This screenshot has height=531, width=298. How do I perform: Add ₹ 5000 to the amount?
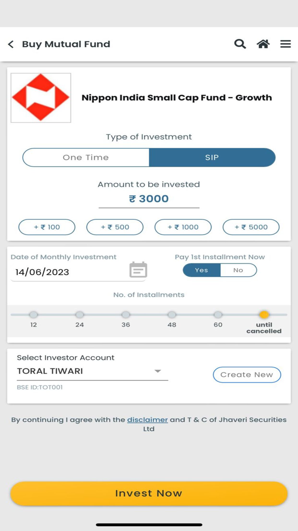click(251, 227)
